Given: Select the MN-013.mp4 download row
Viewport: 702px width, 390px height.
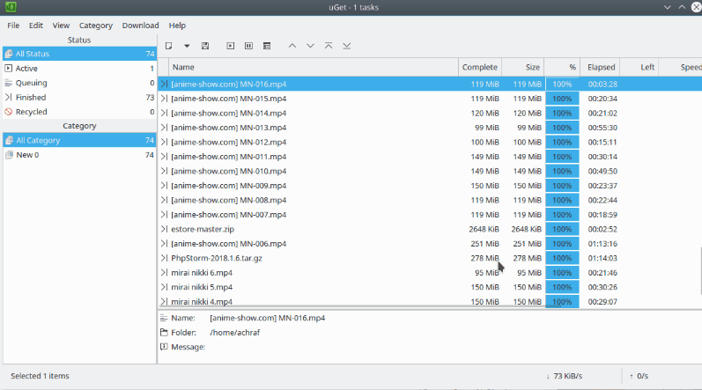Looking at the screenshot, I should click(430, 128).
